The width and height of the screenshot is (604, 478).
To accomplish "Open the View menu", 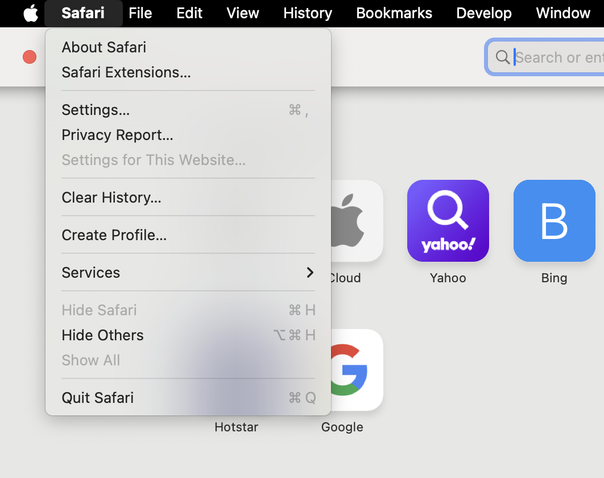I will (x=243, y=13).
